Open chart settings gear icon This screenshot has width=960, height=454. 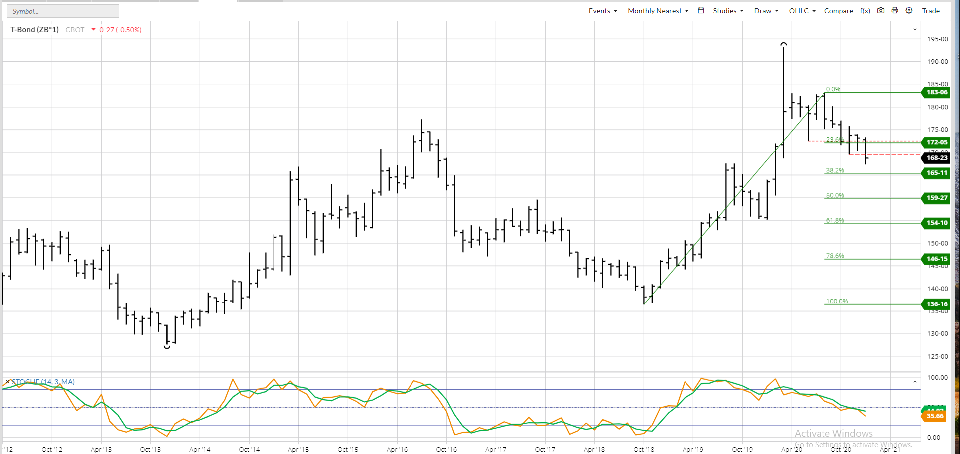coord(909,10)
